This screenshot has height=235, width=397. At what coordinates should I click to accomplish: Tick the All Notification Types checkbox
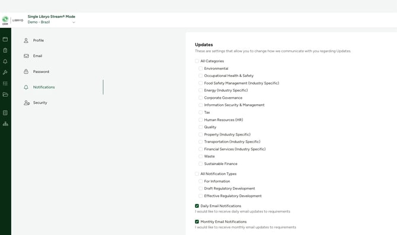[x=197, y=174]
